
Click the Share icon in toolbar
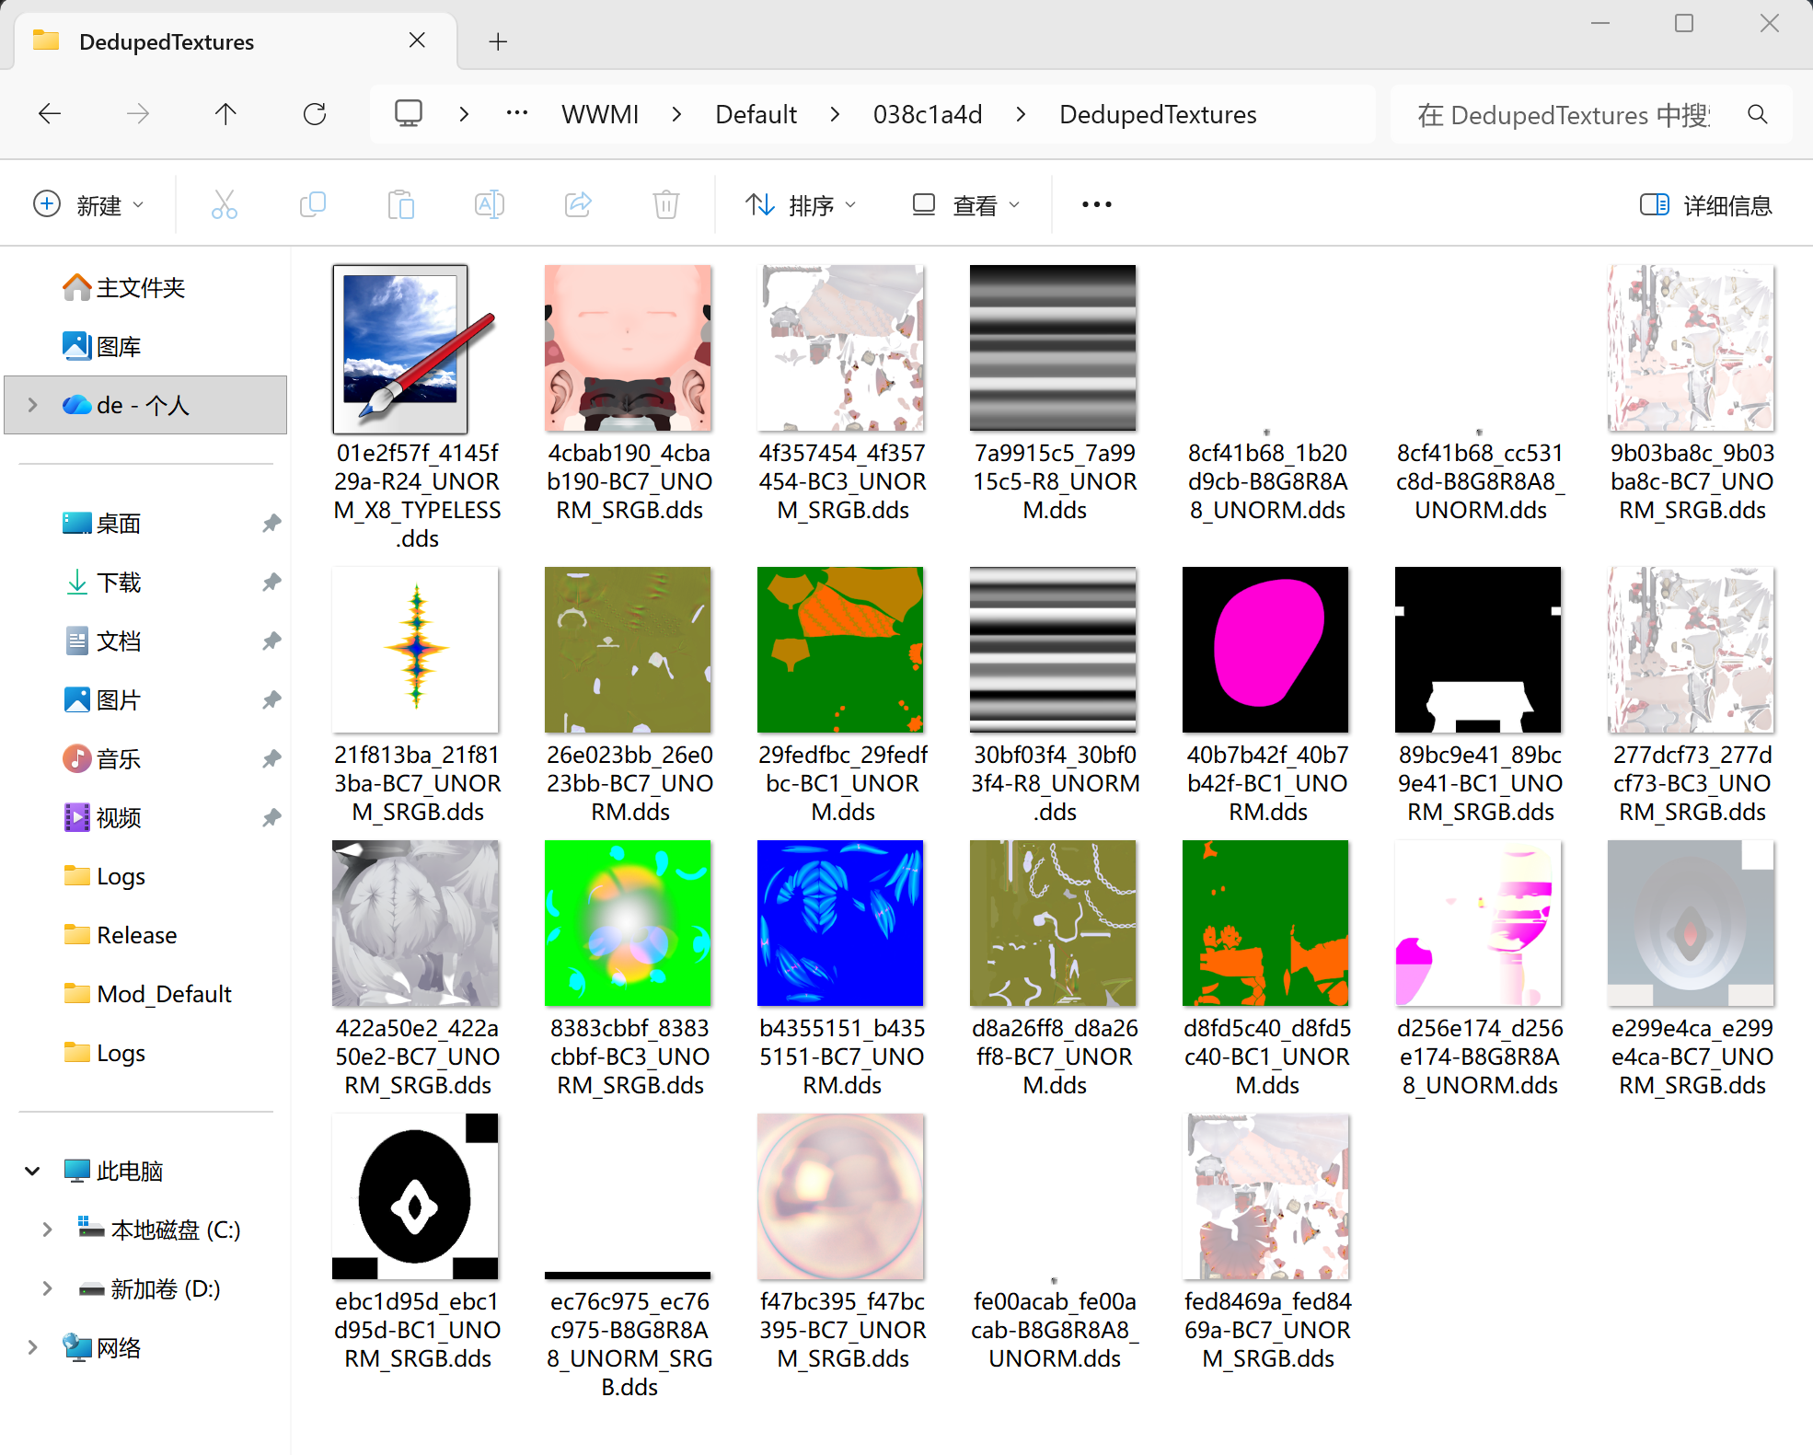[x=578, y=204]
